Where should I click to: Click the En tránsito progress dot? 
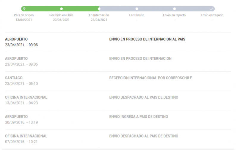coord(137,9)
